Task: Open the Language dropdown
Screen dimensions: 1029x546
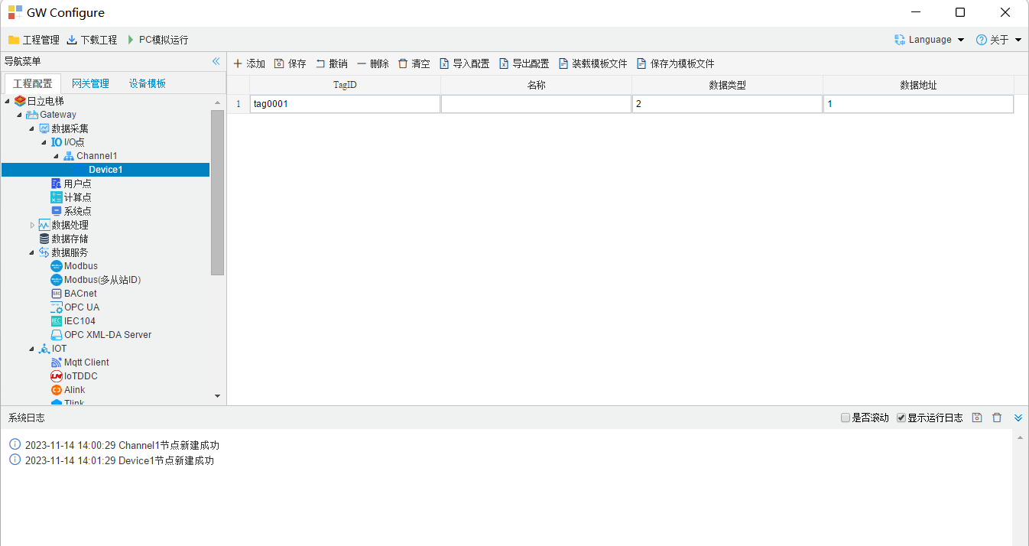Action: coord(930,40)
